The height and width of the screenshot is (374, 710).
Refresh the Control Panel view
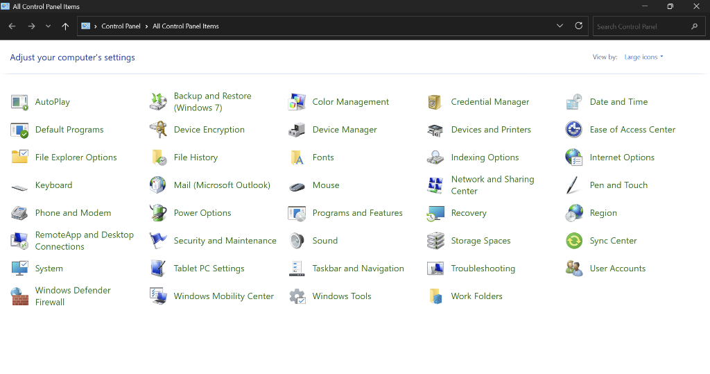pos(579,26)
